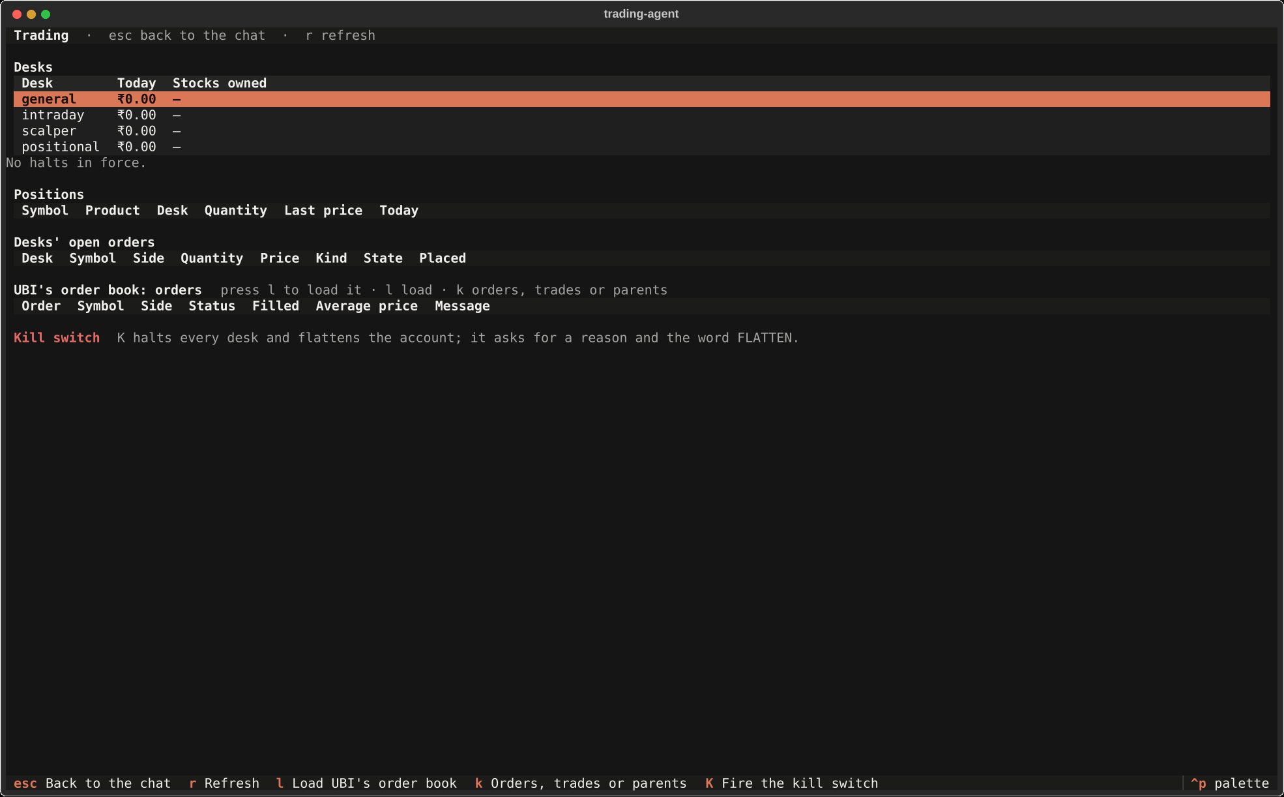
Task: Click 'press l to load it' hint
Action: pos(291,290)
